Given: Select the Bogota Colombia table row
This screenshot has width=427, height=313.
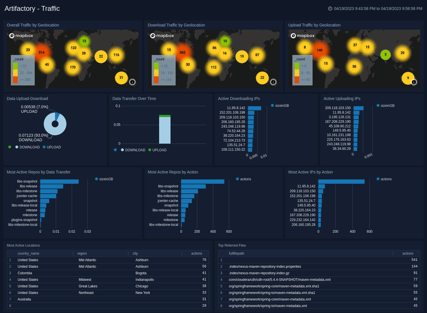Looking at the screenshot, I should 108,273.
